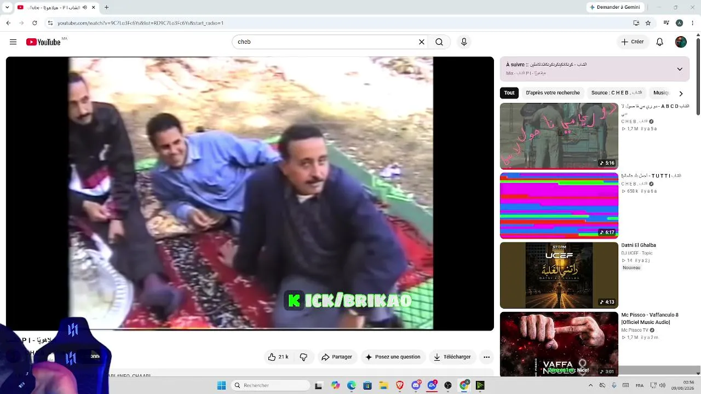701x394 pixels.
Task: Open the A B C D video thumbnail
Action: point(559,136)
